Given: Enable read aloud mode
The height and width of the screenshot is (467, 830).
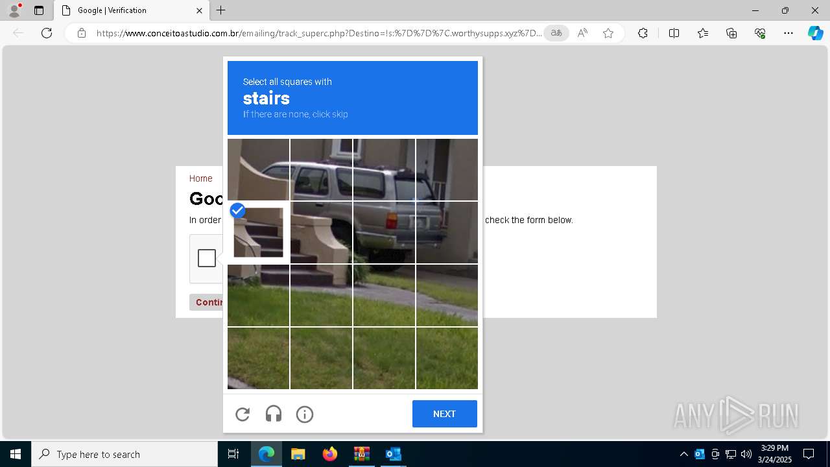Looking at the screenshot, I should point(582,33).
